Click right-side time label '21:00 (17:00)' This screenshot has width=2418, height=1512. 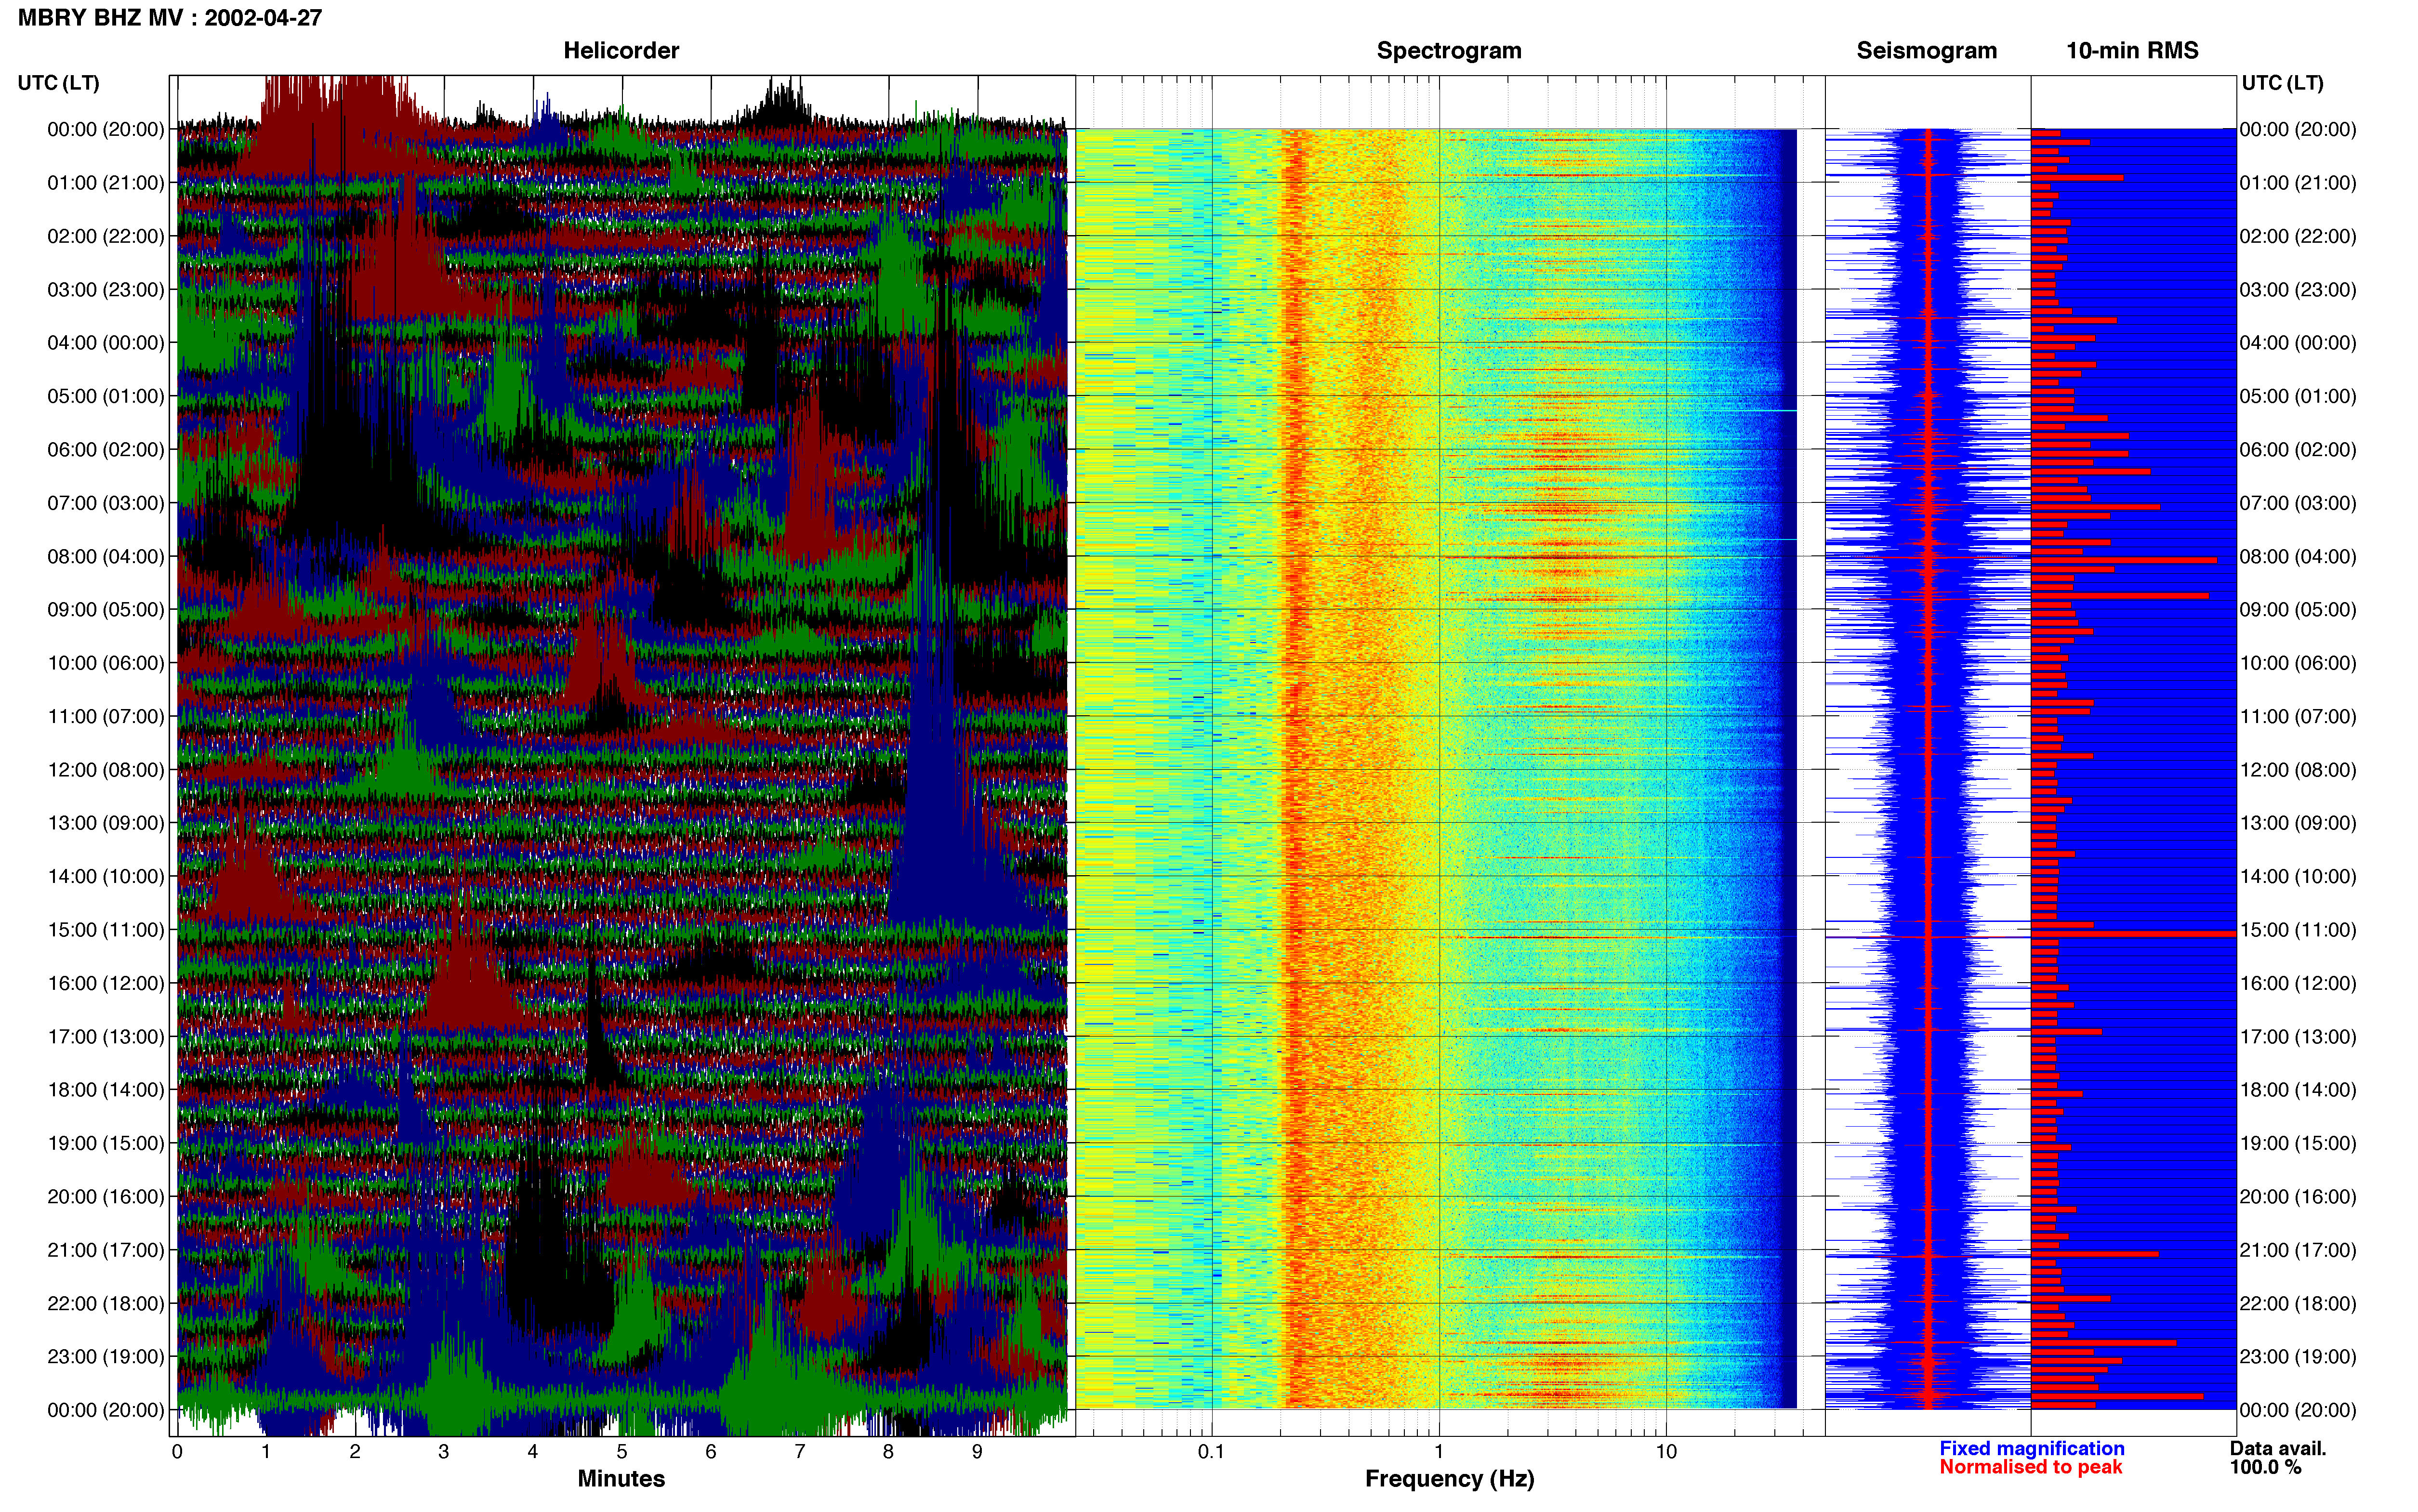(x=2298, y=1250)
